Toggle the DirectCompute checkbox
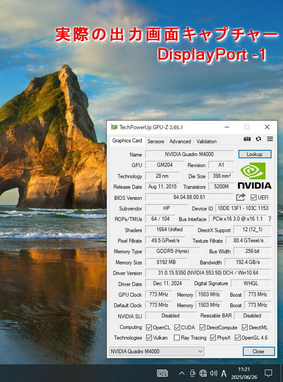 [202, 328]
